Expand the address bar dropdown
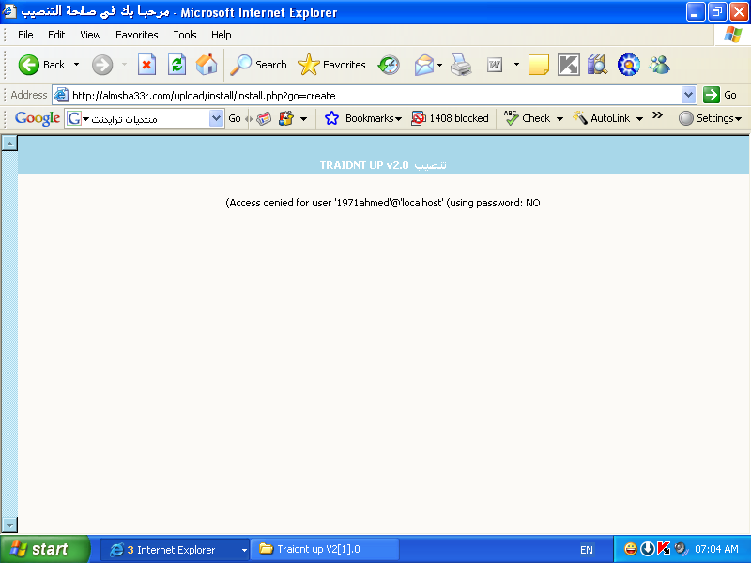 688,95
